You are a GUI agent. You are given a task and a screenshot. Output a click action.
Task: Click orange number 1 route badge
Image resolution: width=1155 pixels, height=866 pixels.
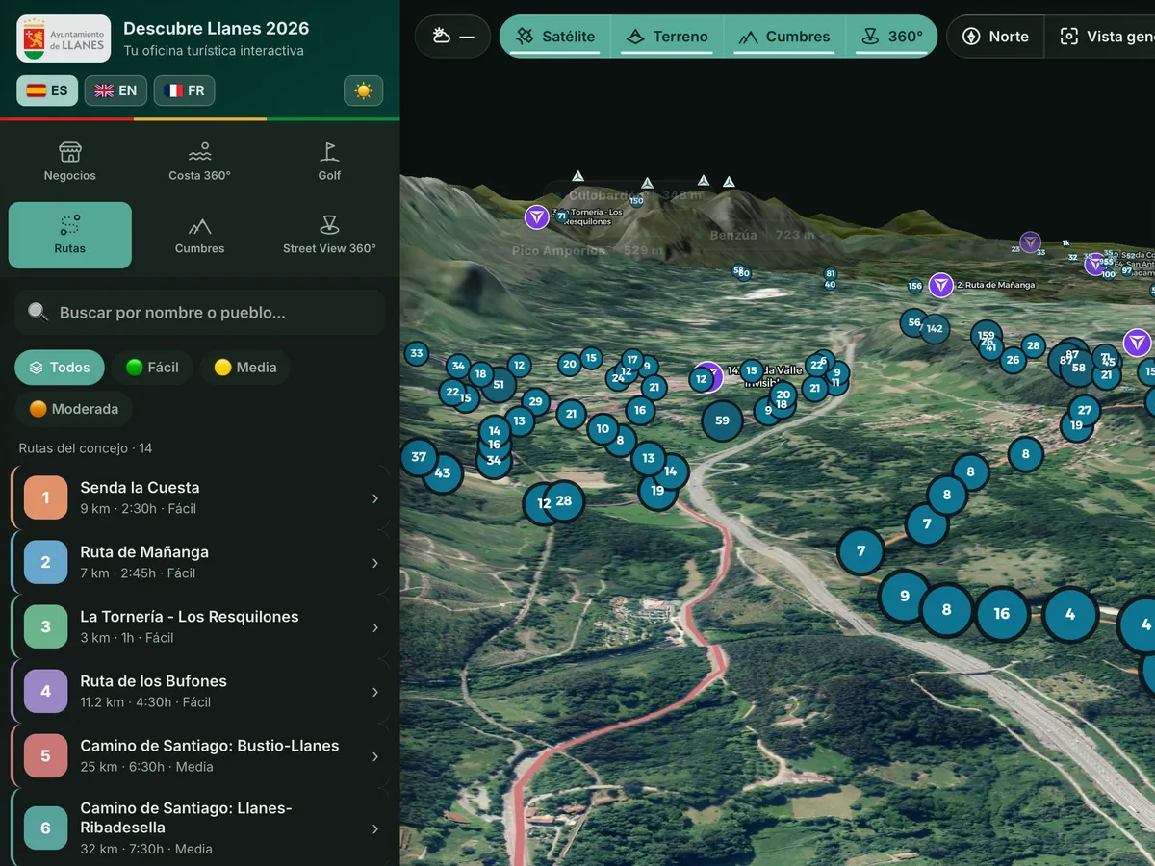tap(45, 497)
